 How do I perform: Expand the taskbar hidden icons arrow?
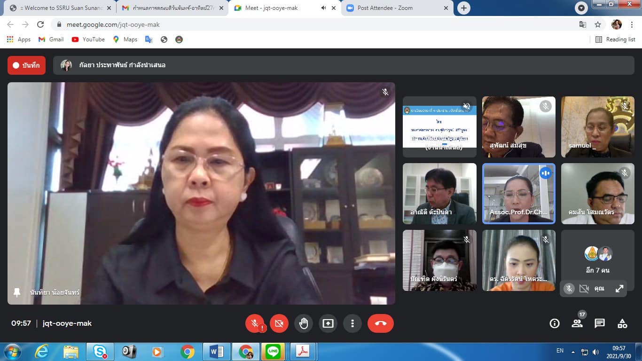click(x=573, y=352)
